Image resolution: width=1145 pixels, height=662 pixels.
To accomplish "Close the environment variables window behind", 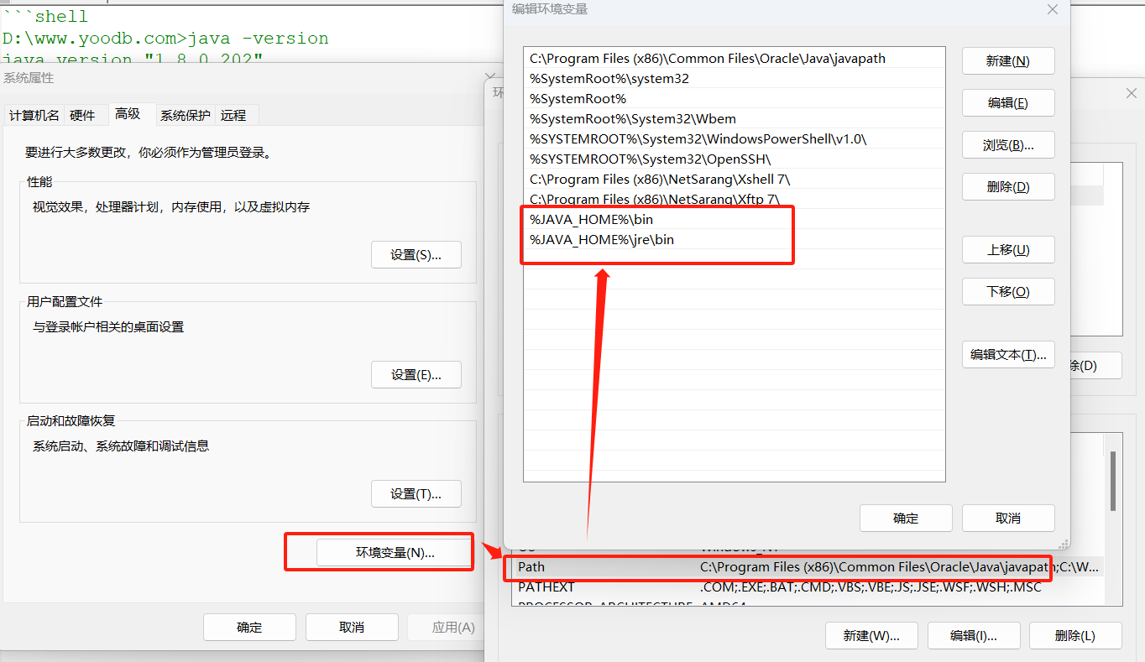I will click(1131, 93).
